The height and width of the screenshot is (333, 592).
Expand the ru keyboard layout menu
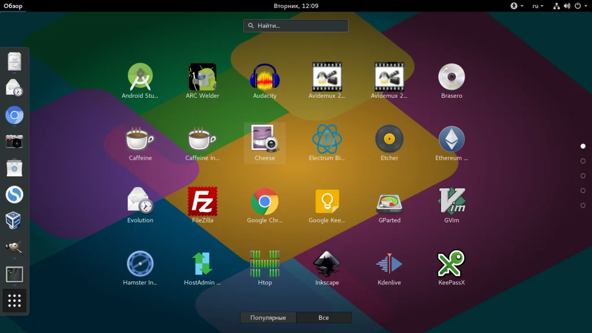[x=538, y=6]
